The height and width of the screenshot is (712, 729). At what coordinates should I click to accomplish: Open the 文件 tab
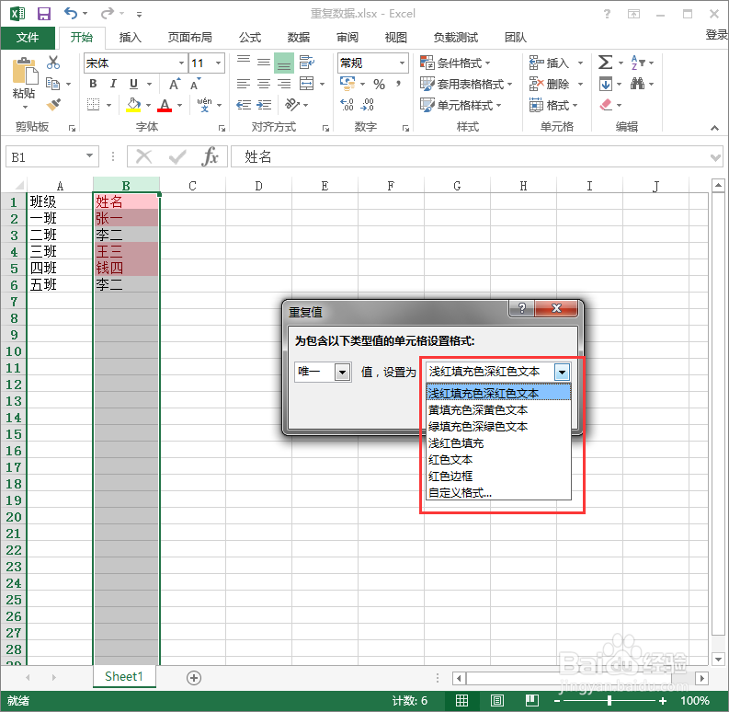pyautogui.click(x=28, y=37)
